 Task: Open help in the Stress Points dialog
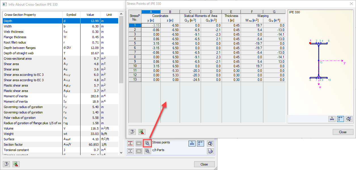click(132, 132)
